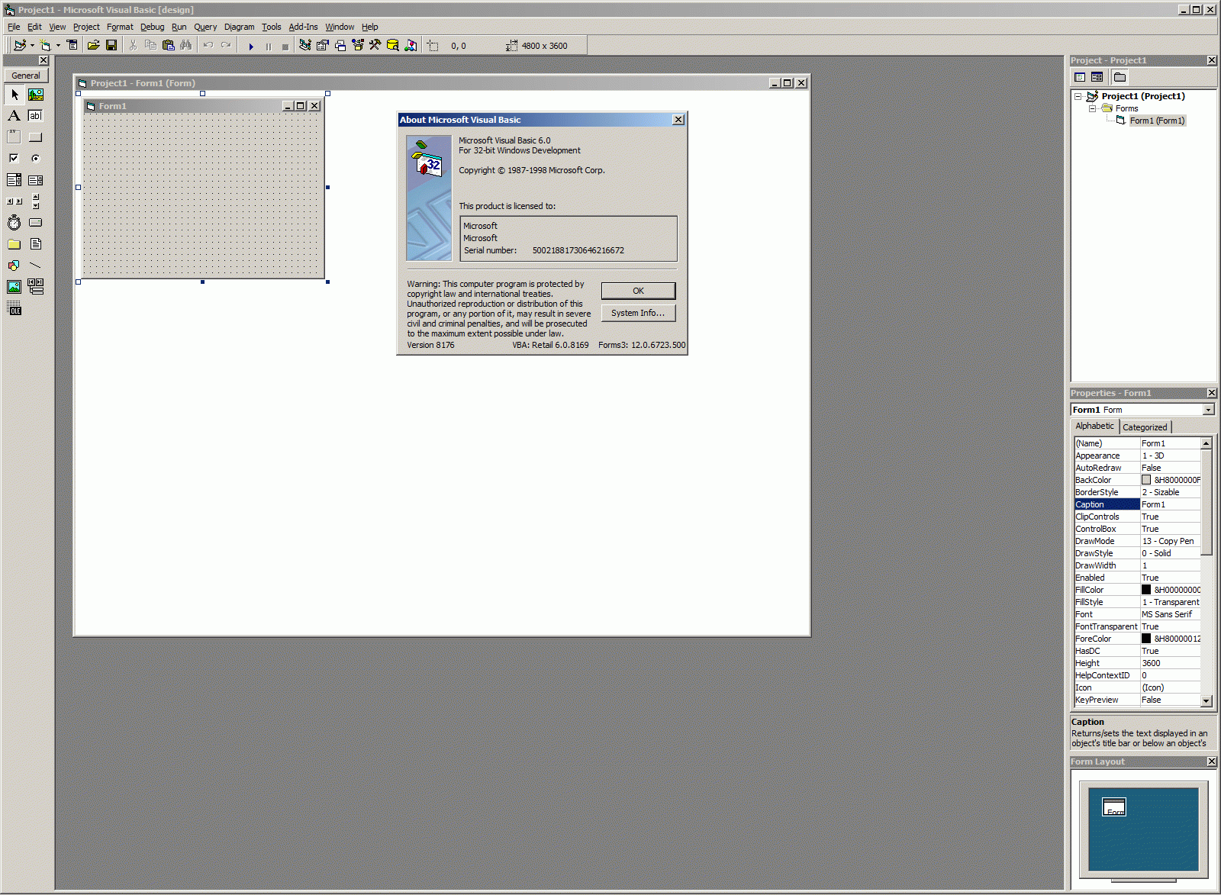This screenshot has height=895, width=1221.
Task: Select the Shape control tool
Action: coord(14,266)
